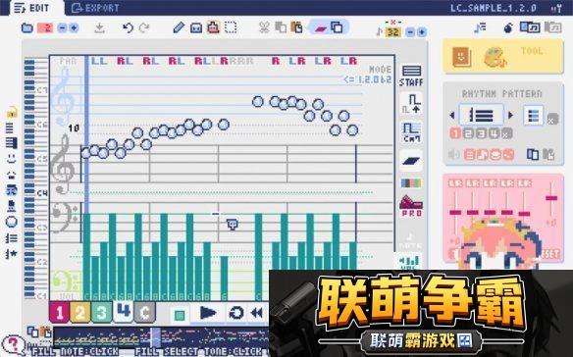
Task: Select the dashed rectangle selection tool
Action: [231, 27]
